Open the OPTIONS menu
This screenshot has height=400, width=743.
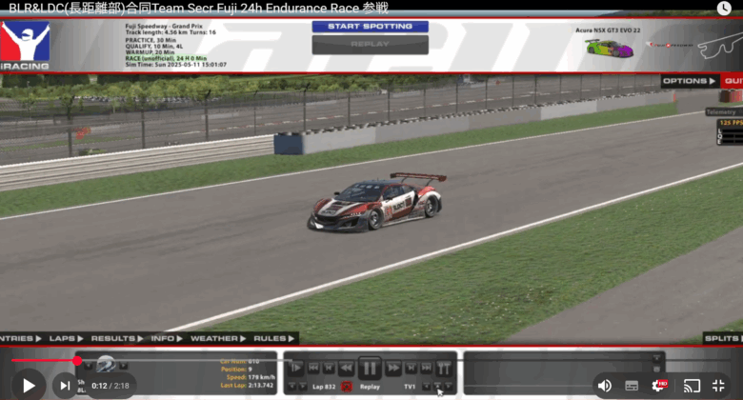point(690,81)
